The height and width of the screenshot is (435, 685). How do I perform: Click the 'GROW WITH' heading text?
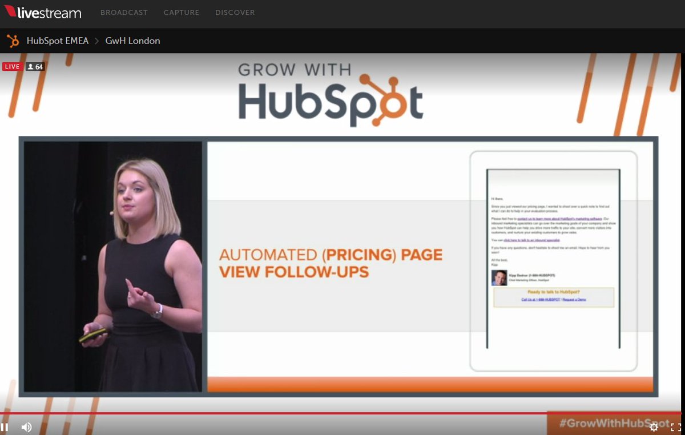295,70
